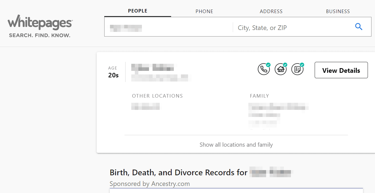Click the Sponsored by Ancestry.com text

click(x=150, y=184)
